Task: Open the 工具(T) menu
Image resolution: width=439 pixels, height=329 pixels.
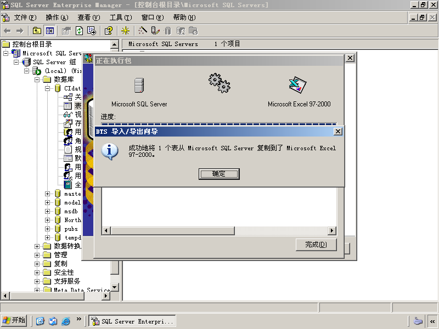Action: click(x=121, y=18)
